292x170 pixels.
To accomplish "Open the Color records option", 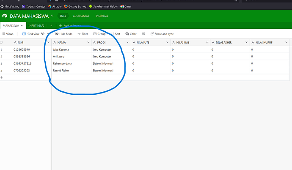I will tap(131, 34).
